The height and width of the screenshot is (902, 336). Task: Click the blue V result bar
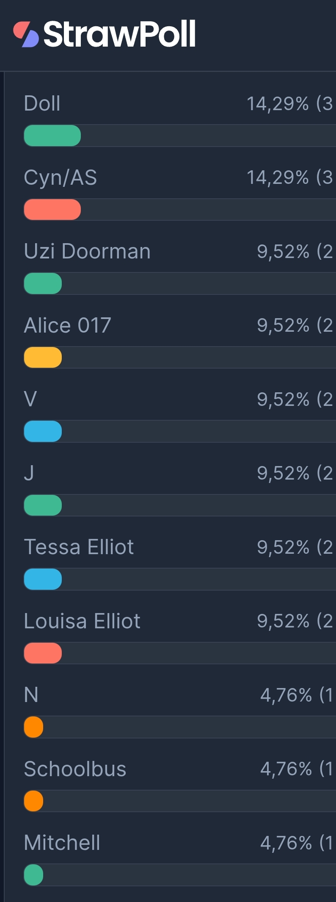[x=43, y=431]
